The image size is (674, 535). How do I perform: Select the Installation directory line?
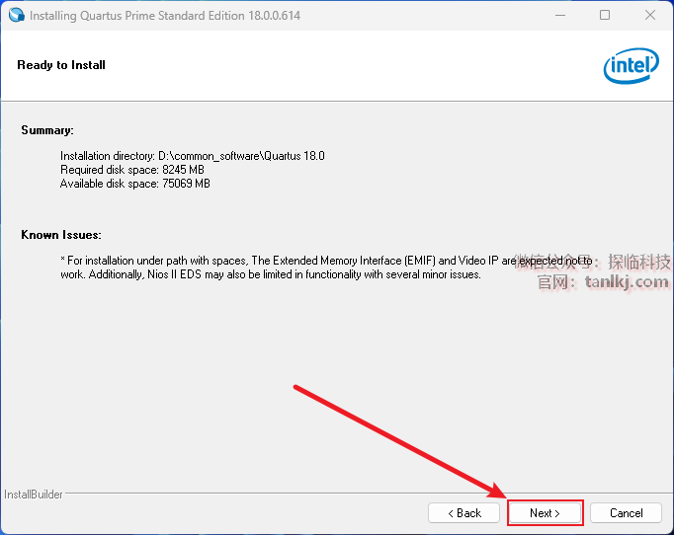pos(192,155)
